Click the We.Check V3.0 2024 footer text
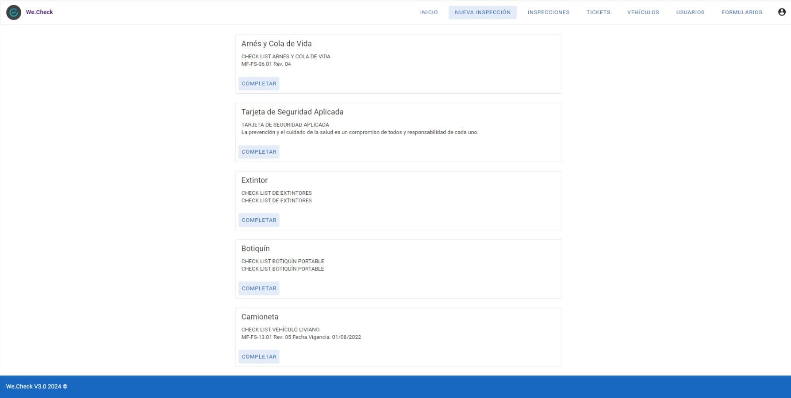Image resolution: width=791 pixels, height=398 pixels. pos(36,387)
